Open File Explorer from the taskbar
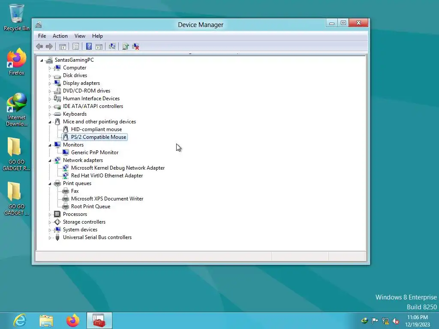 tap(46, 320)
